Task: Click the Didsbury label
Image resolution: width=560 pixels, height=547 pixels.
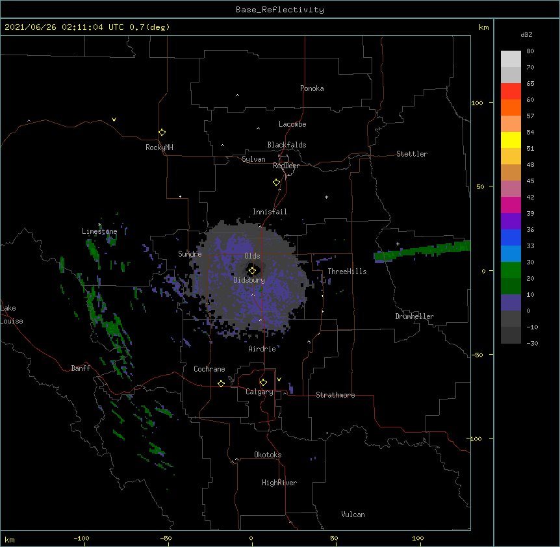Action: coord(249,280)
